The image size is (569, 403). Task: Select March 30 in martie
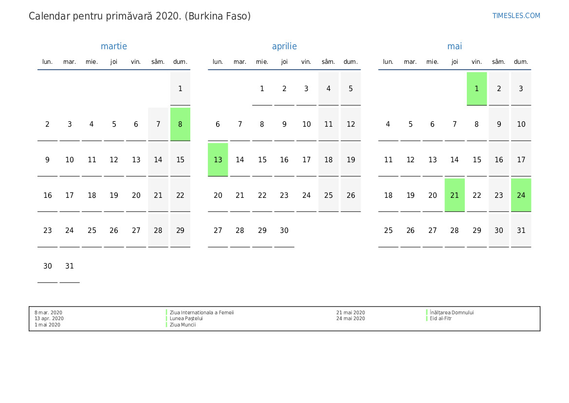click(x=48, y=266)
